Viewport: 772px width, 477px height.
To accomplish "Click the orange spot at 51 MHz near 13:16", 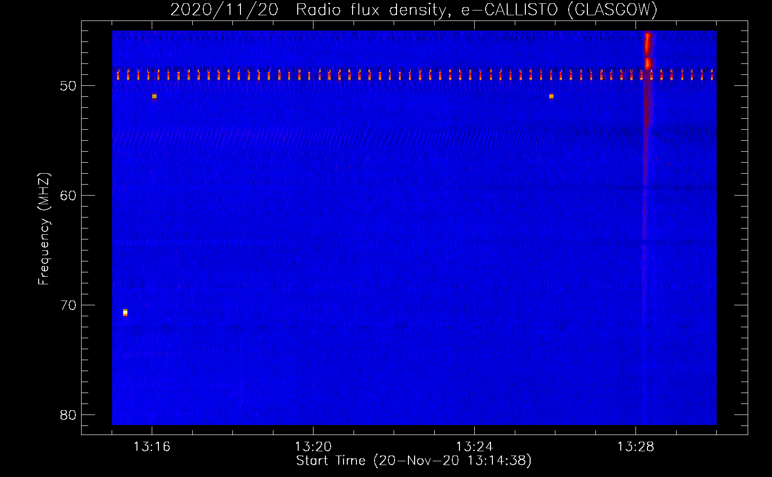I will [154, 96].
